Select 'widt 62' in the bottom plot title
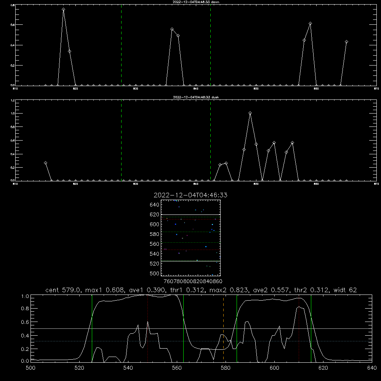 (345, 290)
